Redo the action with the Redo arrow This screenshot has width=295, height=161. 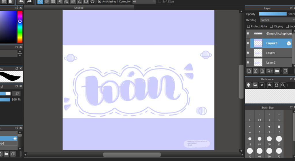(x=29, y=2)
